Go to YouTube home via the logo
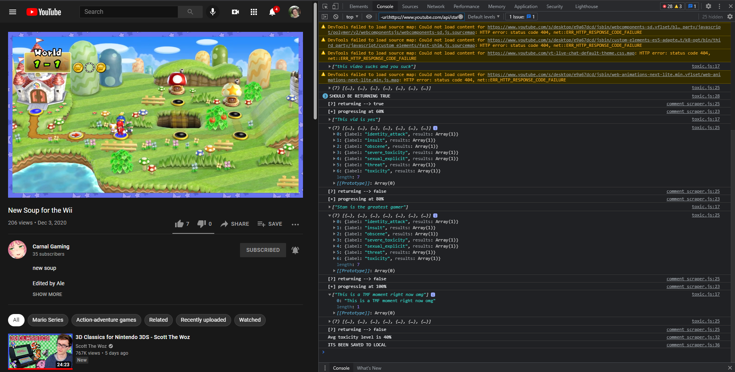Viewport: 735px width, 372px height. pos(44,12)
